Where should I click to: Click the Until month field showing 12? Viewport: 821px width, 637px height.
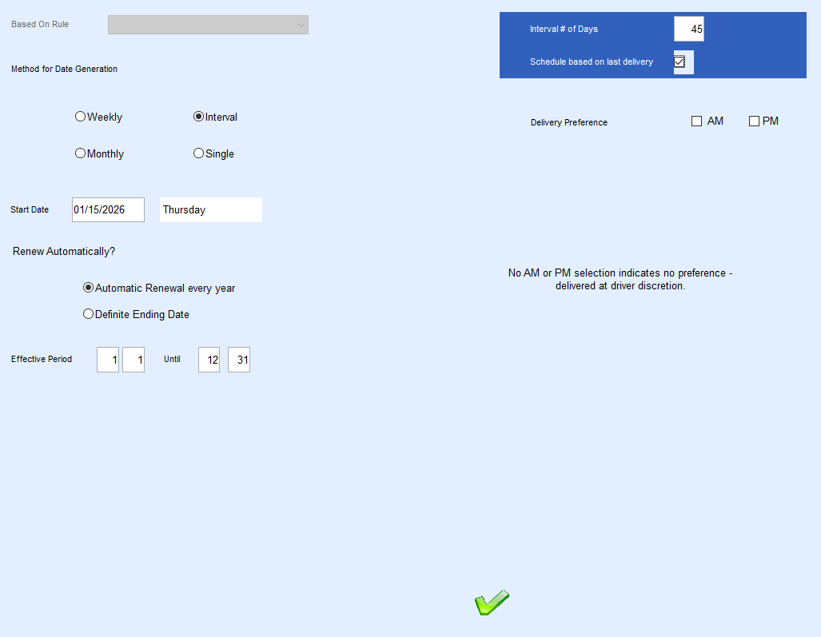click(x=209, y=360)
